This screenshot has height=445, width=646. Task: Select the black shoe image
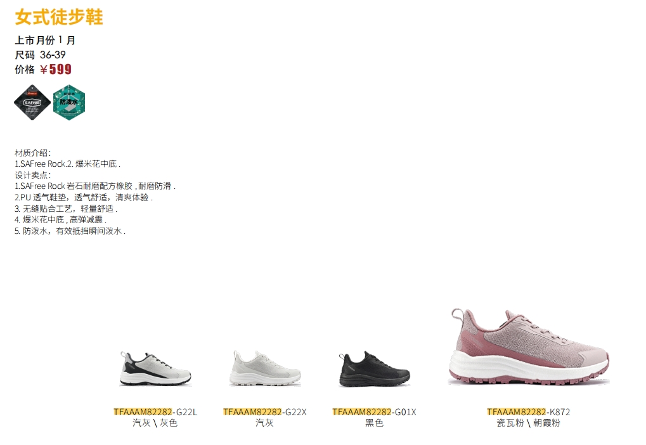[374, 369]
